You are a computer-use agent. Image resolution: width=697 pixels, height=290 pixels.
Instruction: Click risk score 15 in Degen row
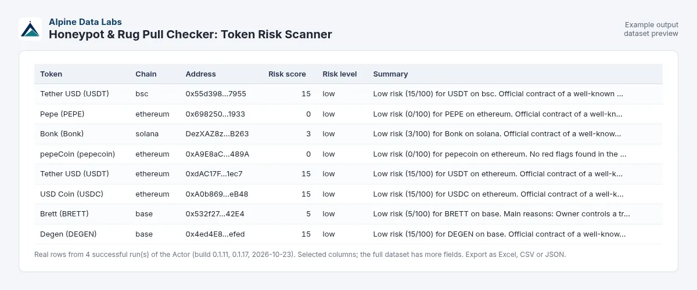pos(306,234)
